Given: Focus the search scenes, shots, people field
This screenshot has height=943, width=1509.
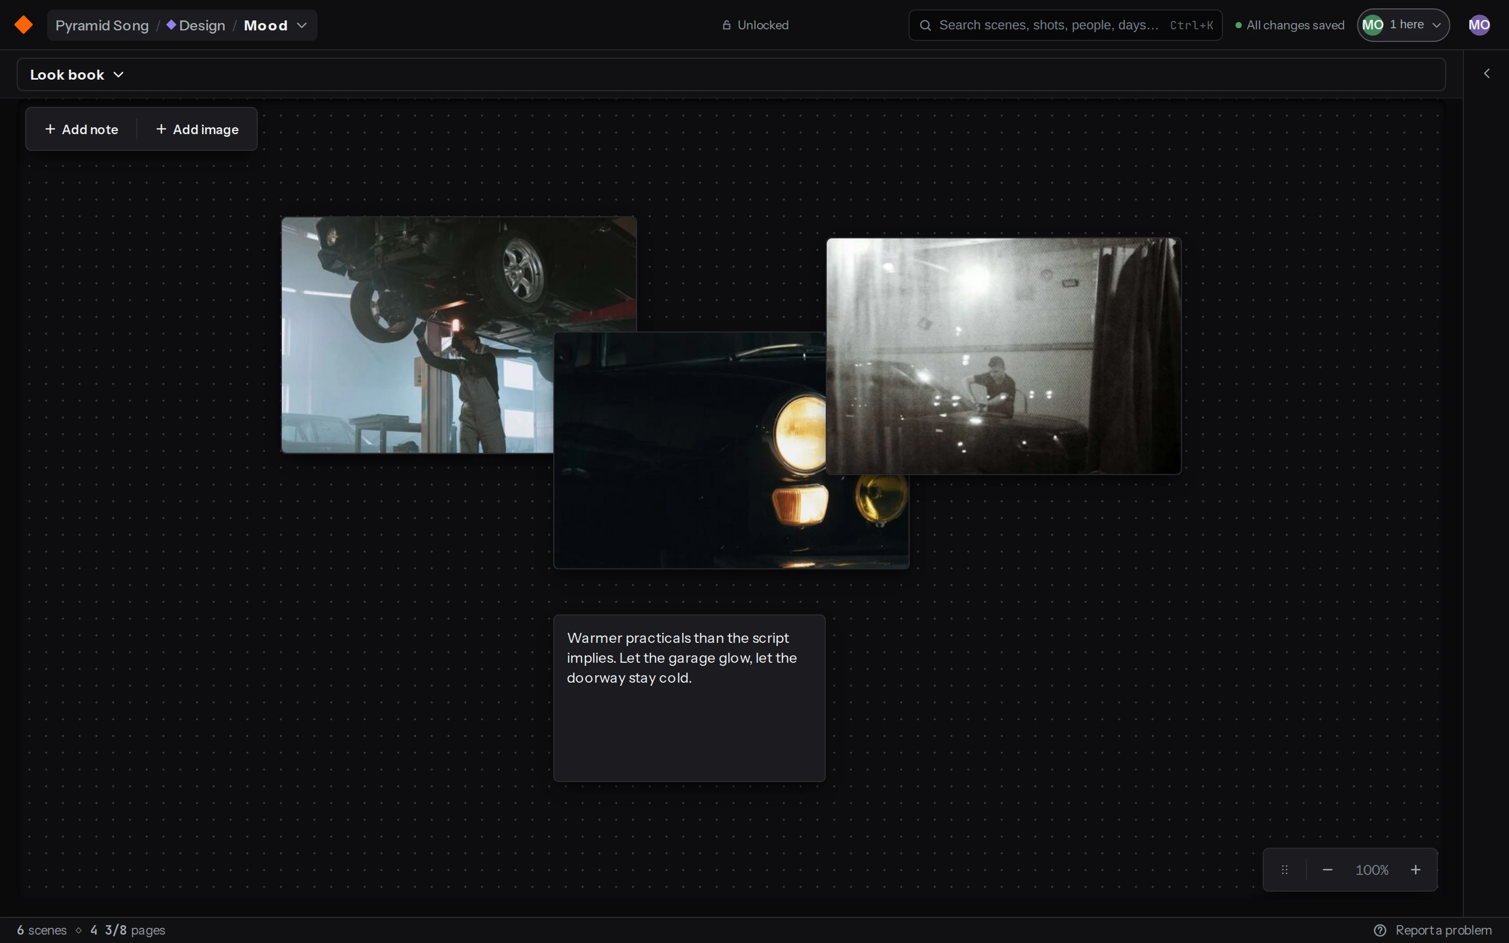Looking at the screenshot, I should (x=1065, y=25).
